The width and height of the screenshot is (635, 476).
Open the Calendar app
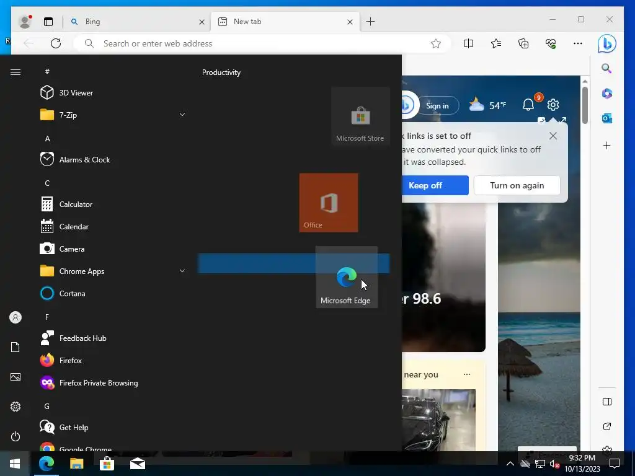pos(113,226)
